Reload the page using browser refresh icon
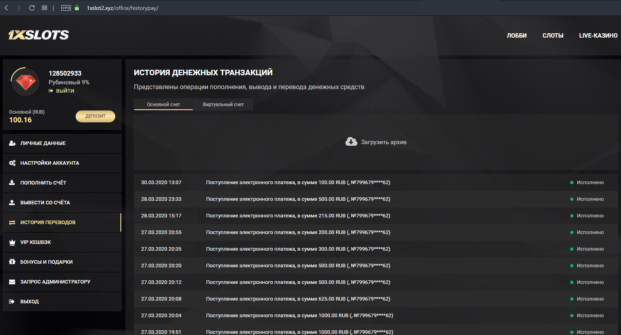 (x=32, y=8)
